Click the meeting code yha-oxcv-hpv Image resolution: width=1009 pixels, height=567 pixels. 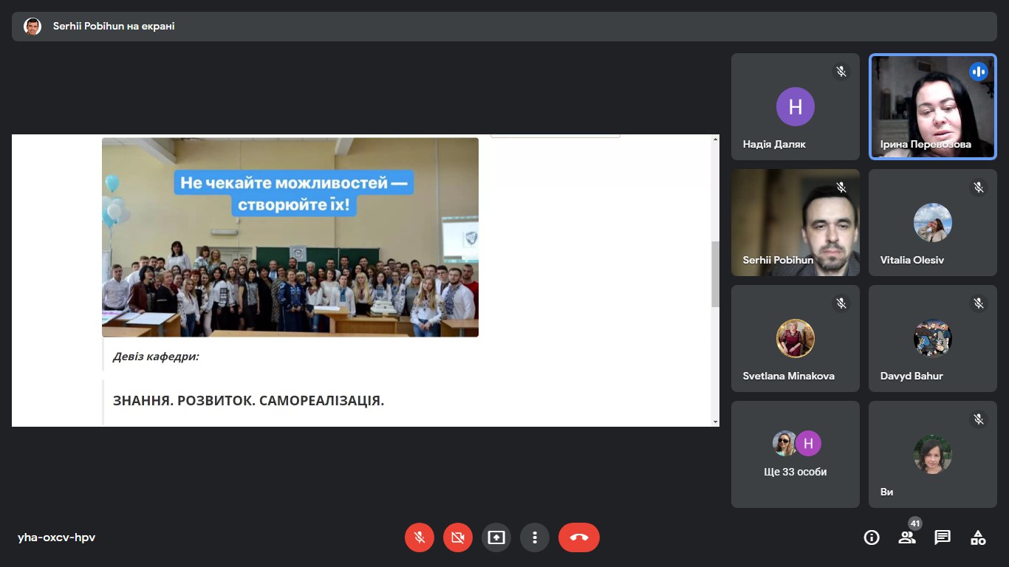coord(57,537)
